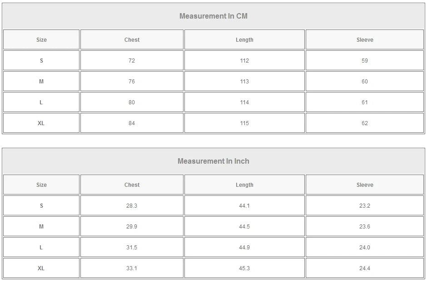
Task: Select the chest cell showing 80
Action: click(x=132, y=102)
